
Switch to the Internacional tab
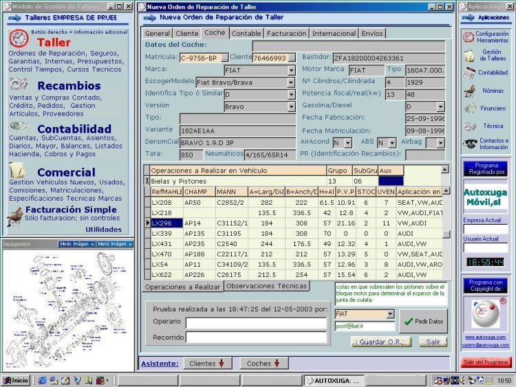click(334, 33)
